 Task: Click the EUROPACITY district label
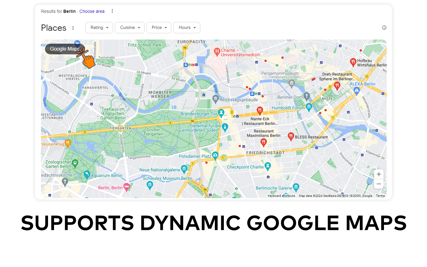[x=191, y=42]
